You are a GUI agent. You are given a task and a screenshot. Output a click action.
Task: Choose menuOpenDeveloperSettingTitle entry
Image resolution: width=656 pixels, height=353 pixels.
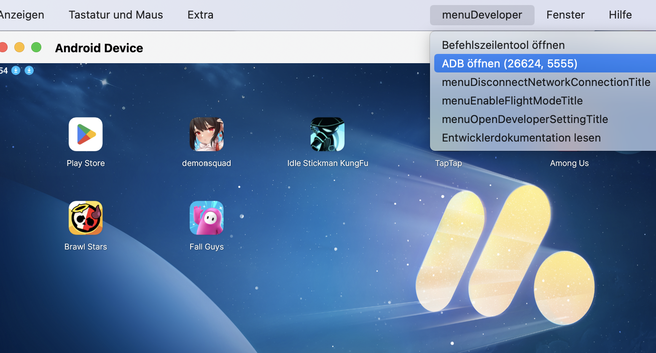coord(524,119)
